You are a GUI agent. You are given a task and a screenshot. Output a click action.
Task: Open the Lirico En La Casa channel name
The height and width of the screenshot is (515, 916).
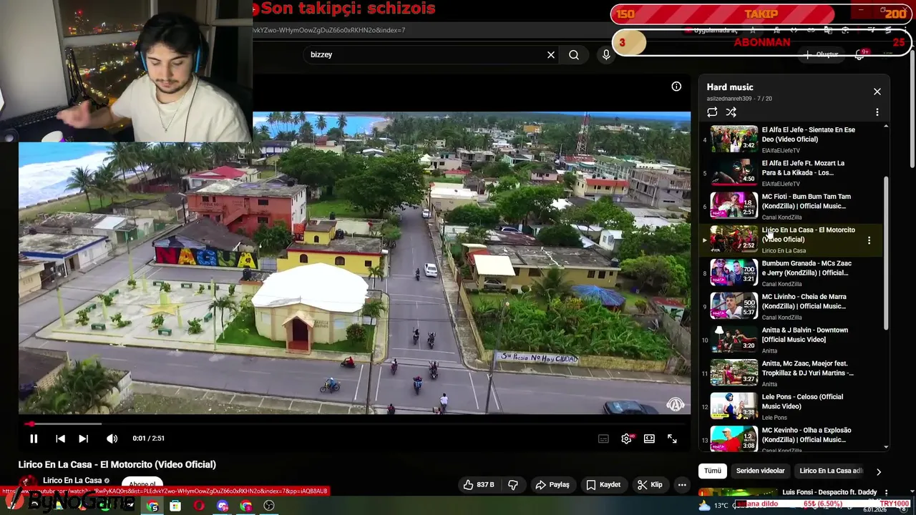point(72,481)
